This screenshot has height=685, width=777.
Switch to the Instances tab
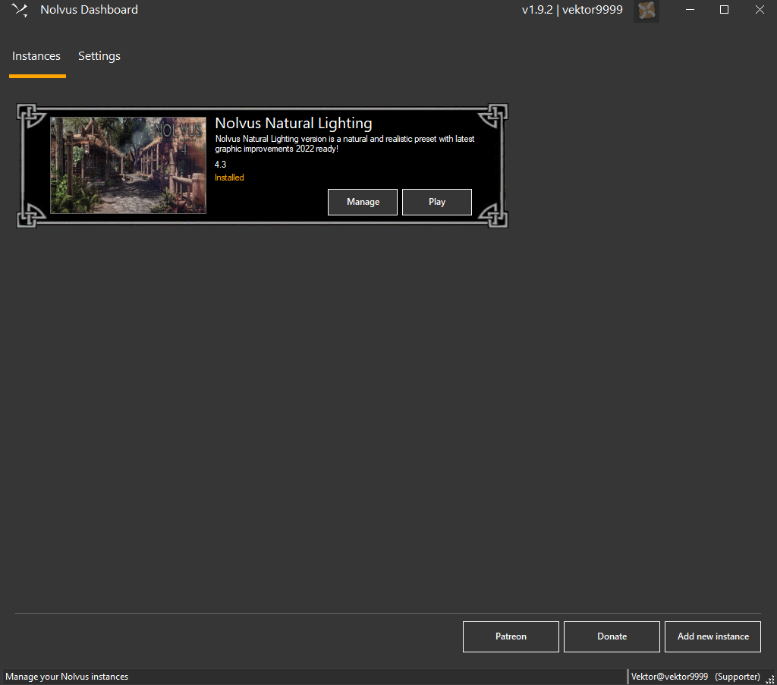click(36, 56)
